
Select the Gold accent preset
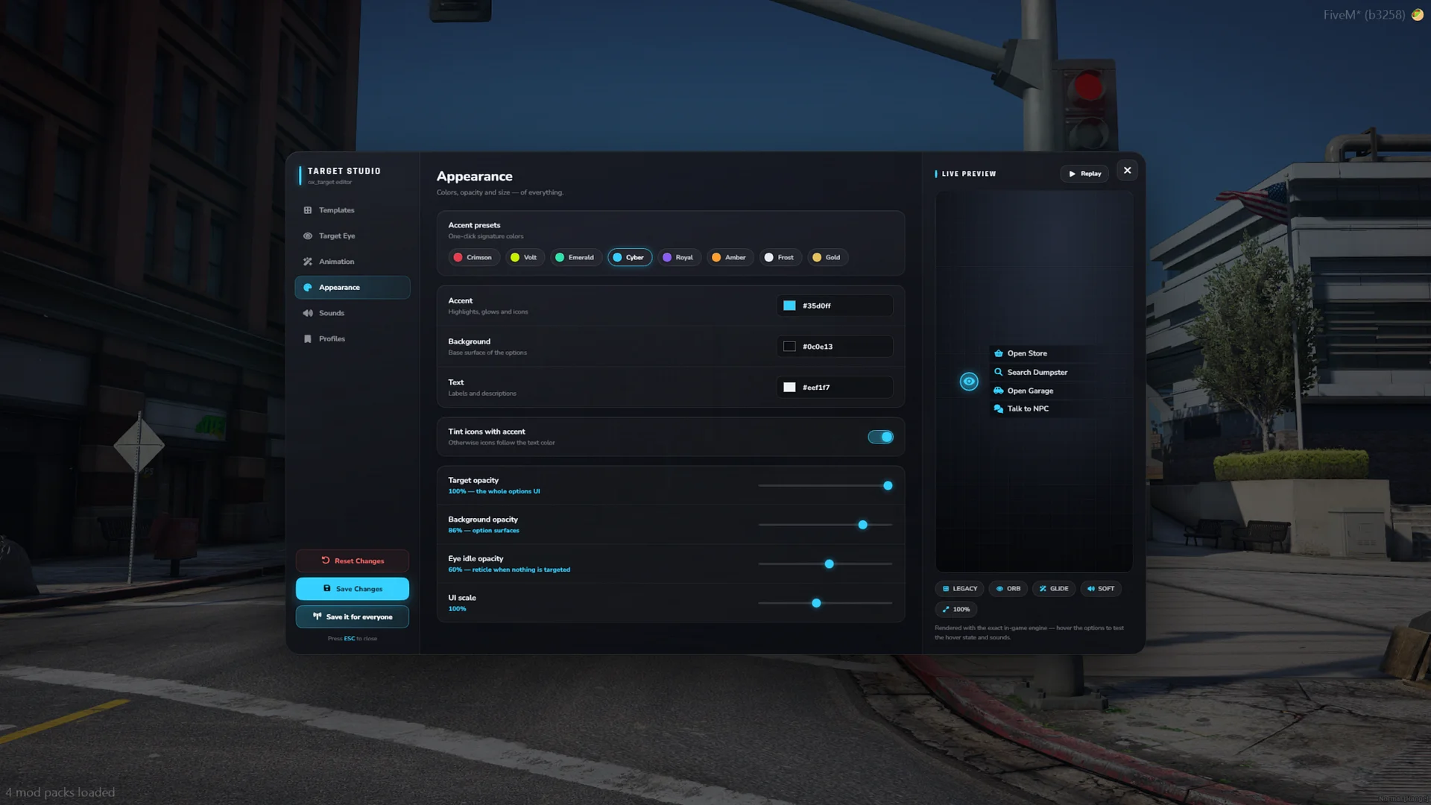coord(827,257)
